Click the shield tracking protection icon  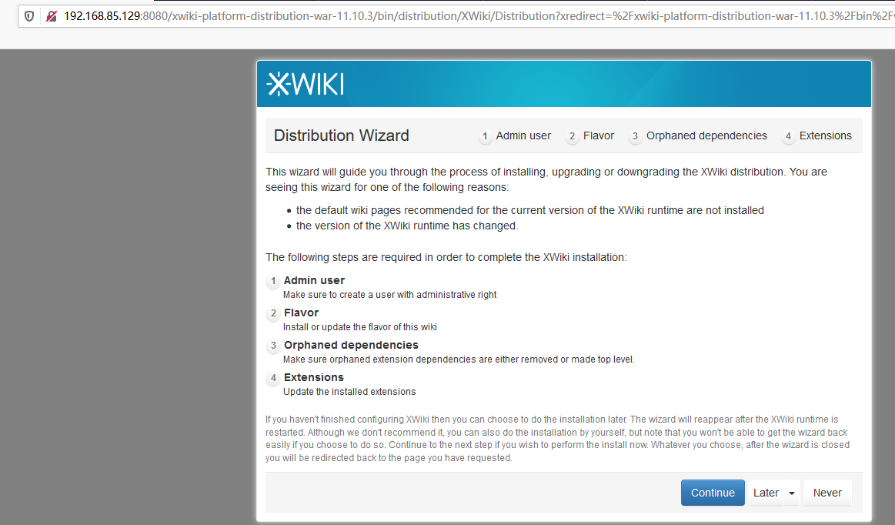(x=29, y=16)
